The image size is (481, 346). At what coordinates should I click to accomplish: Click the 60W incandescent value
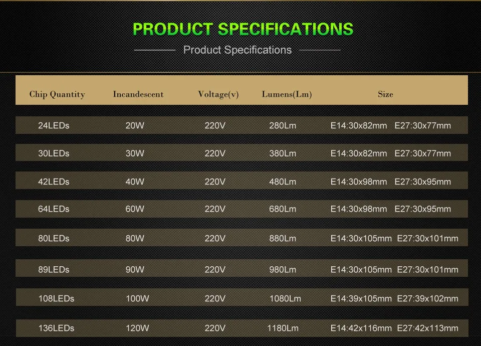tap(135, 209)
